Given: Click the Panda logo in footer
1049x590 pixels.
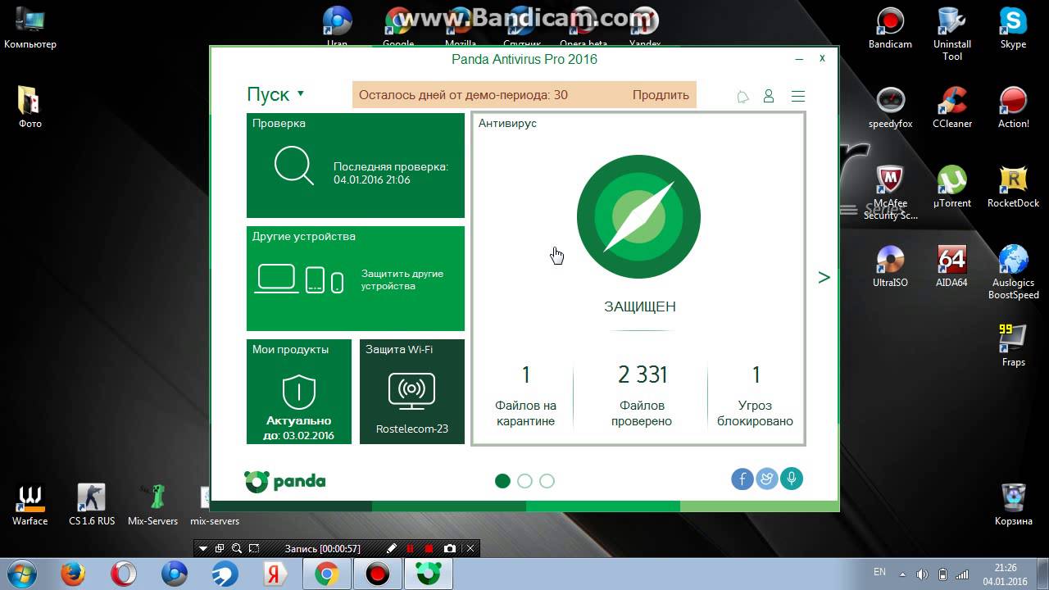Looking at the screenshot, I should [285, 481].
